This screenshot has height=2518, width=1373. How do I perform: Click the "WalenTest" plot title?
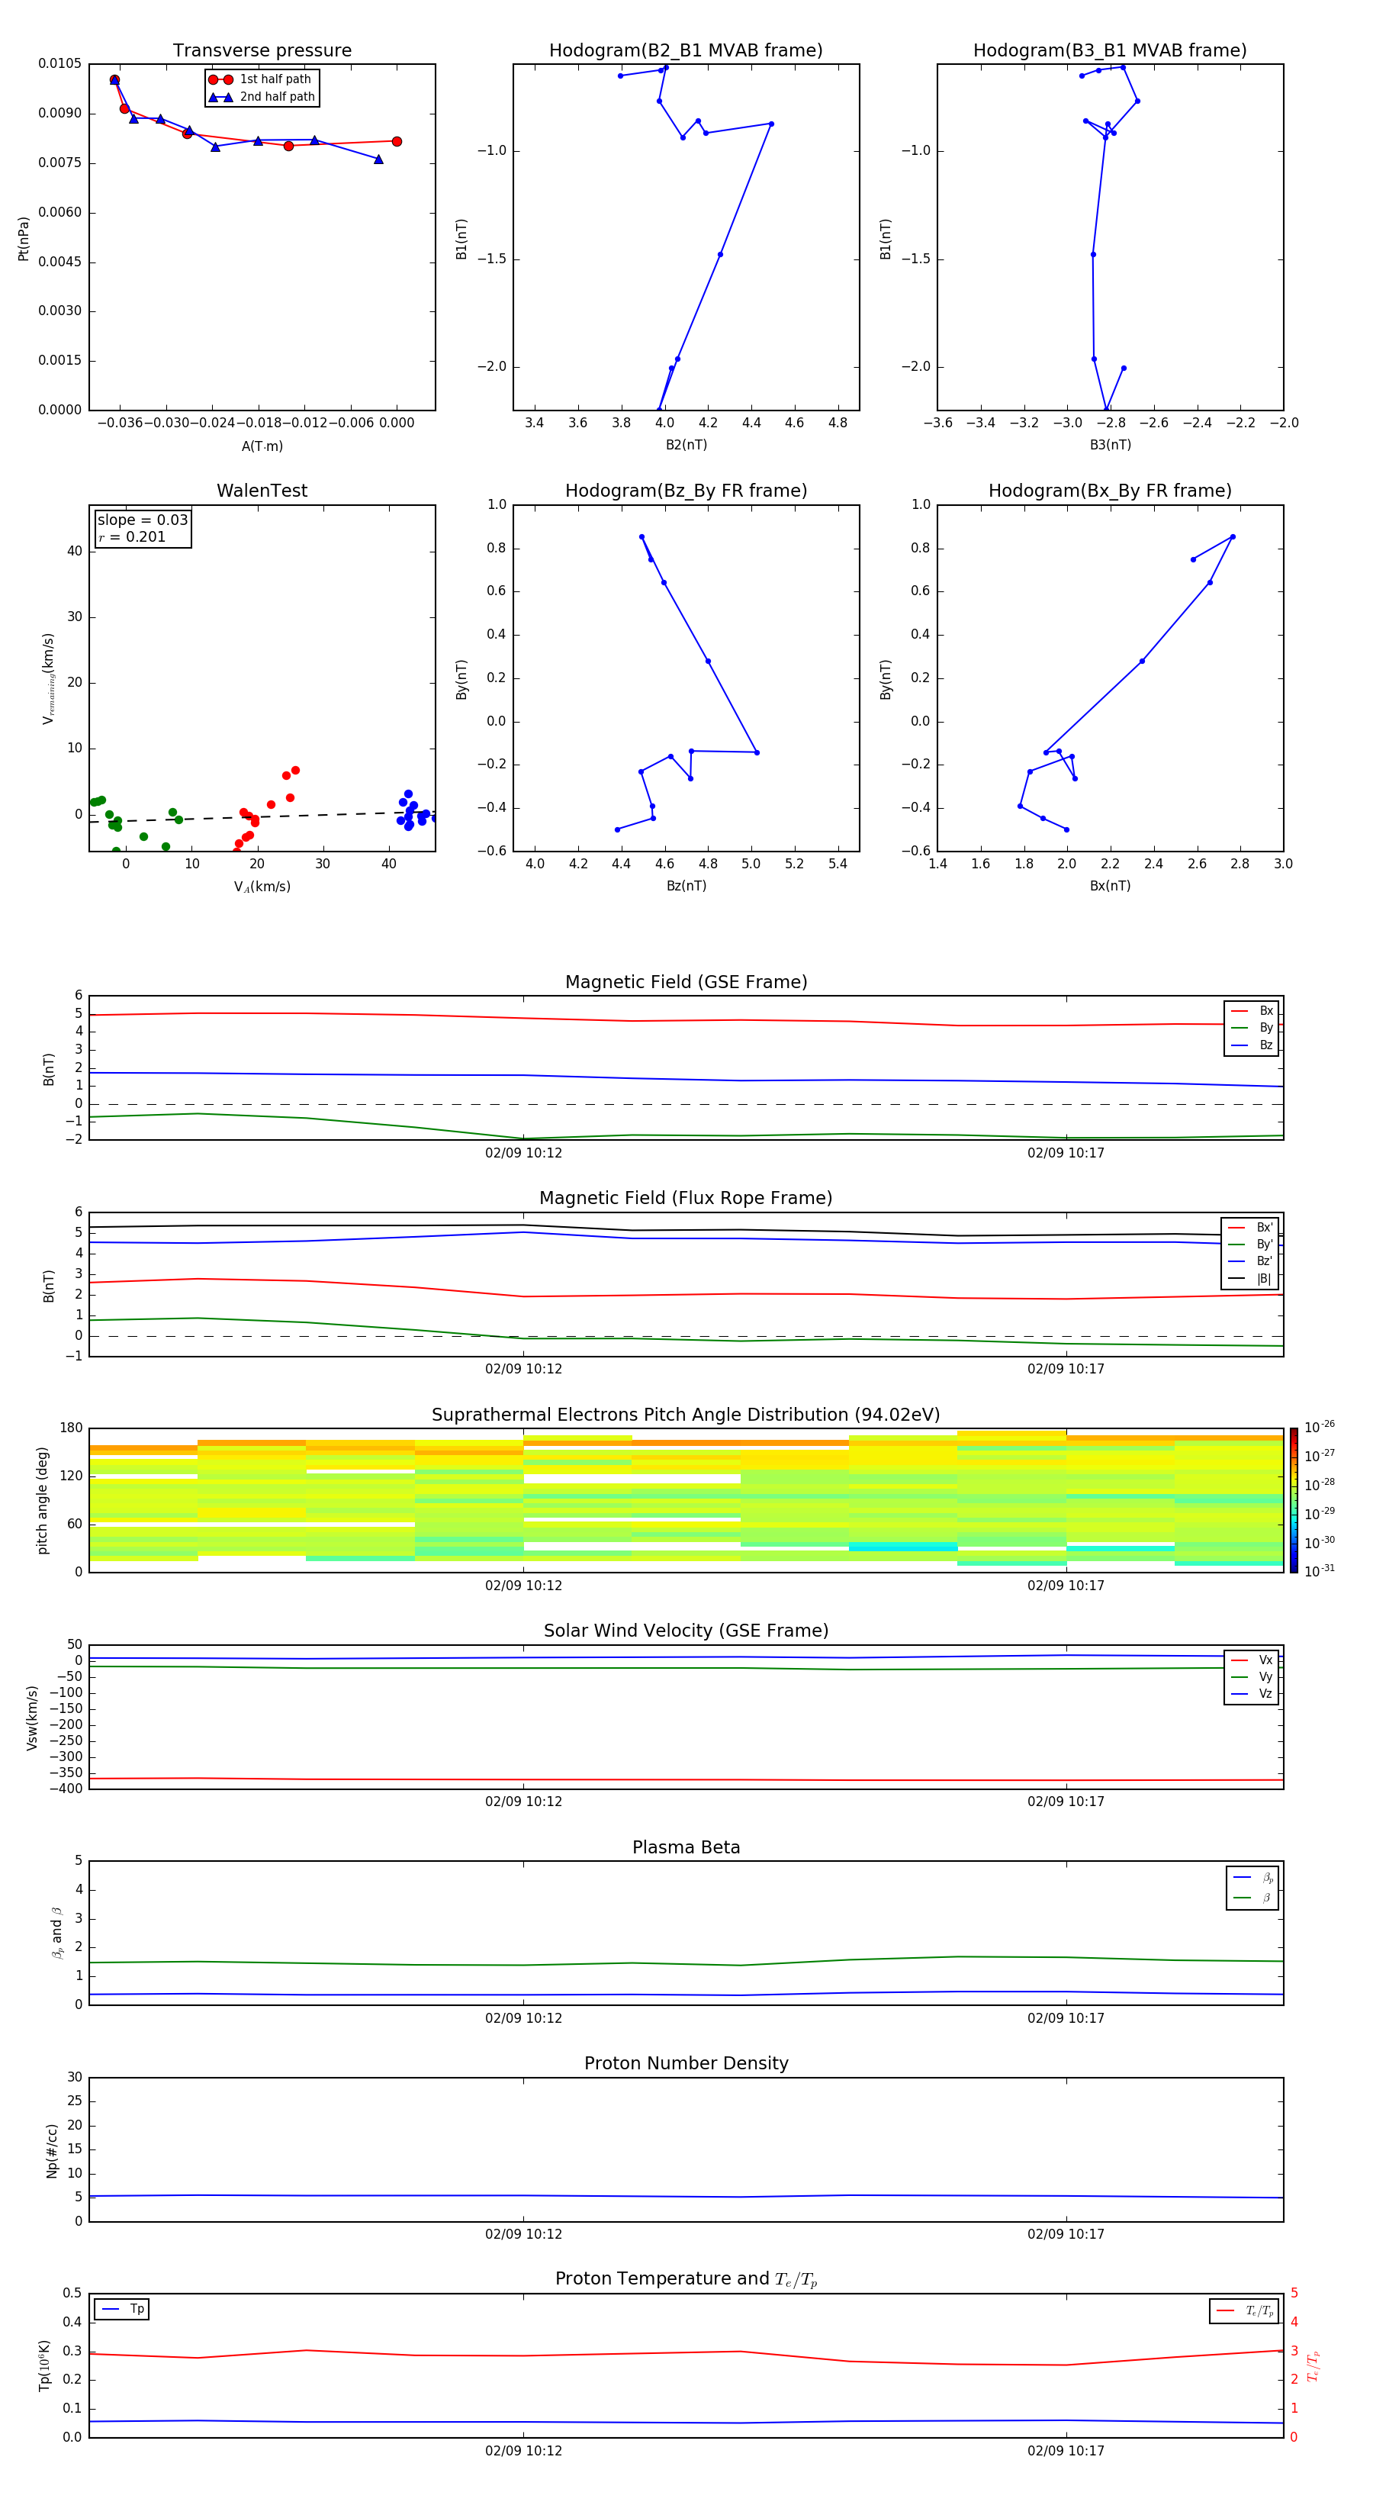(262, 491)
